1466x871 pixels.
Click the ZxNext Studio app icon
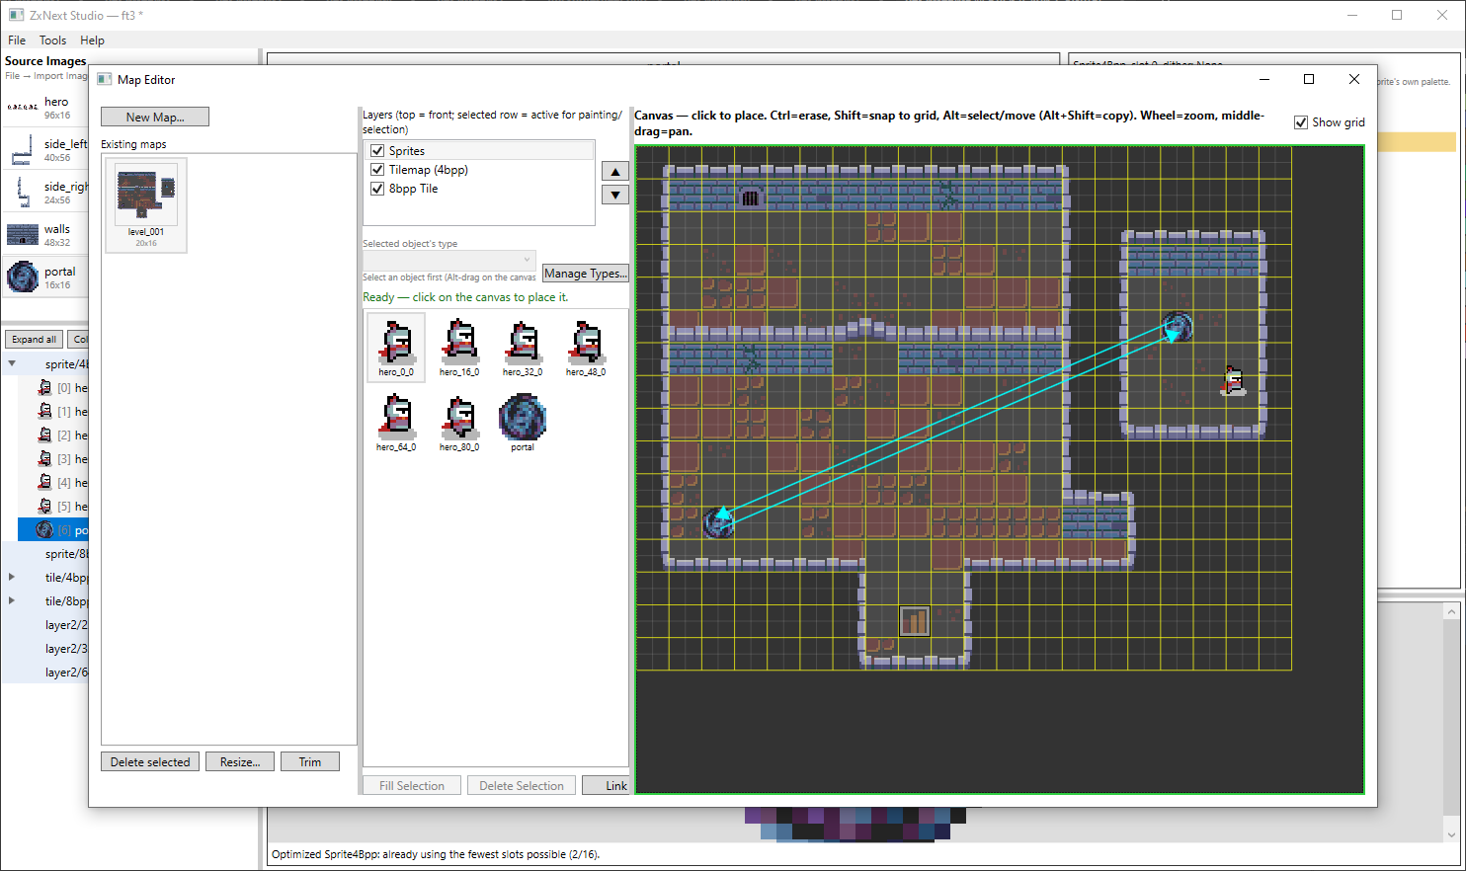pyautogui.click(x=16, y=15)
